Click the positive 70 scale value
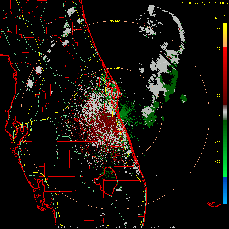This screenshot has height=229, width=229. 219,49
